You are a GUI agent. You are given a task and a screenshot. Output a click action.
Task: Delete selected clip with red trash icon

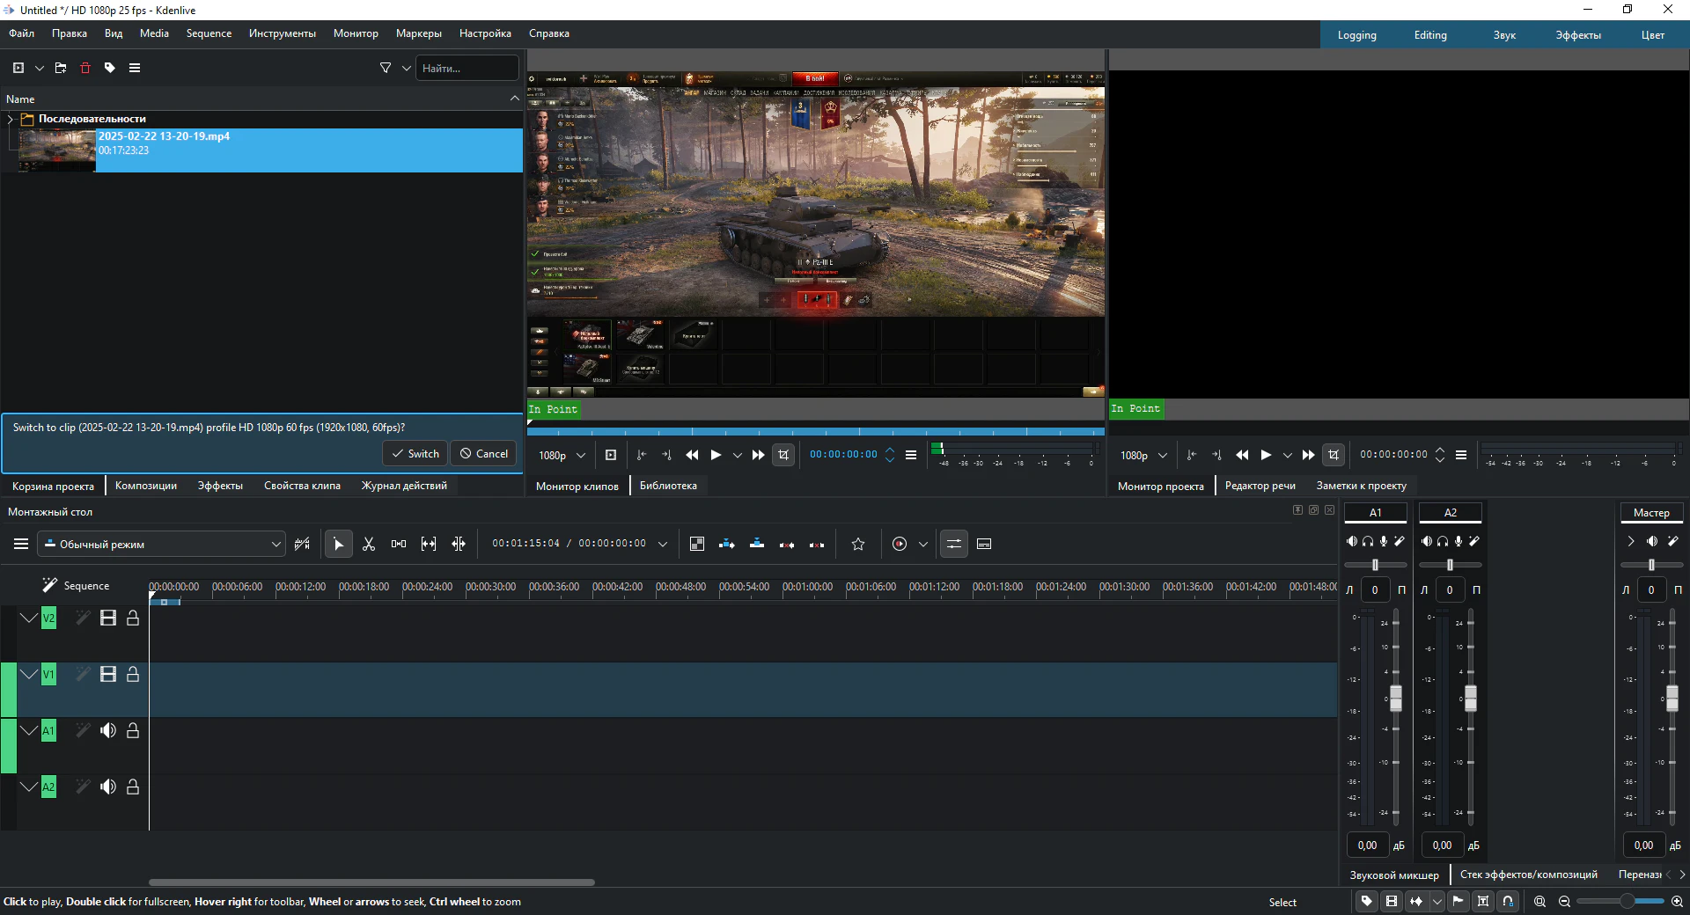click(85, 68)
